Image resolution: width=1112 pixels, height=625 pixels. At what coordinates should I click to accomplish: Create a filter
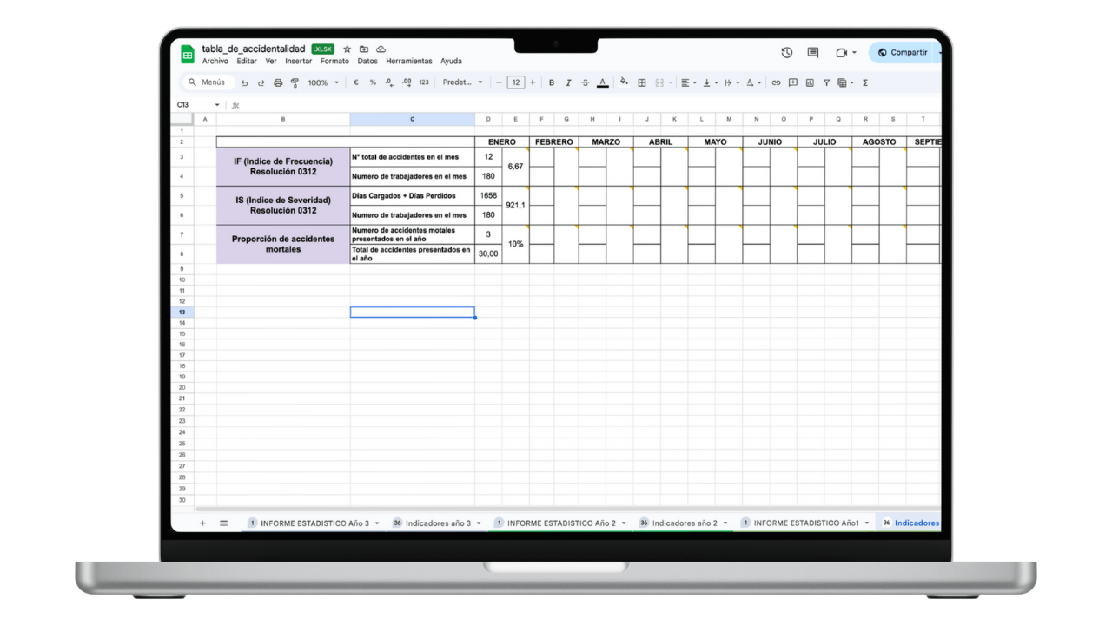(826, 82)
